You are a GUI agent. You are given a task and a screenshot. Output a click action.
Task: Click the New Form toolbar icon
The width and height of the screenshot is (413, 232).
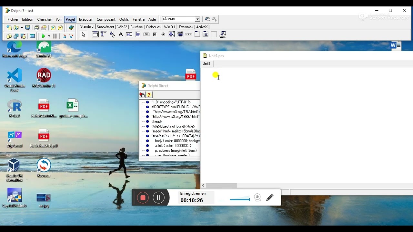32,36
